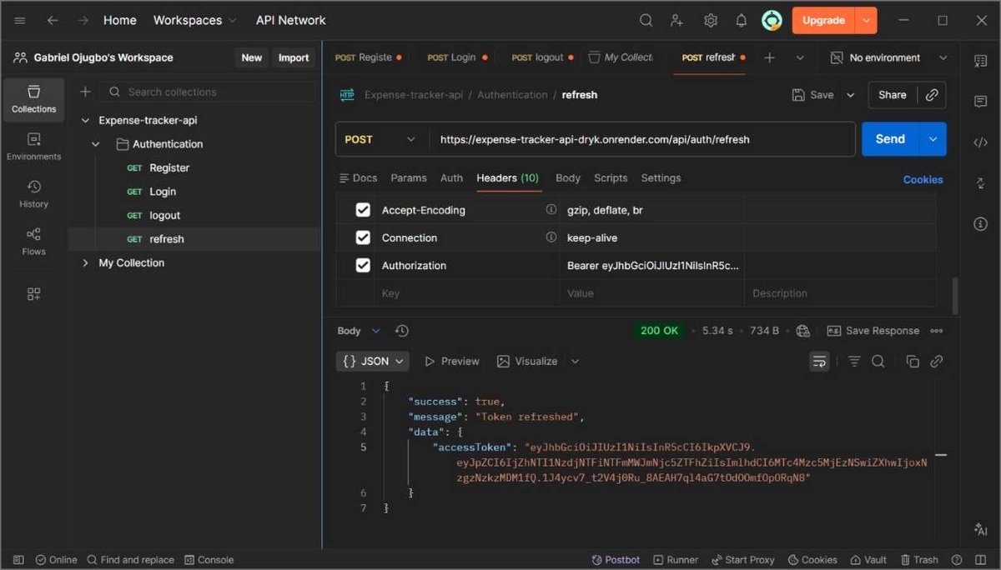This screenshot has height=570, width=1001.
Task: Uncheck the Accept-Encoding header checkbox
Action: point(363,210)
